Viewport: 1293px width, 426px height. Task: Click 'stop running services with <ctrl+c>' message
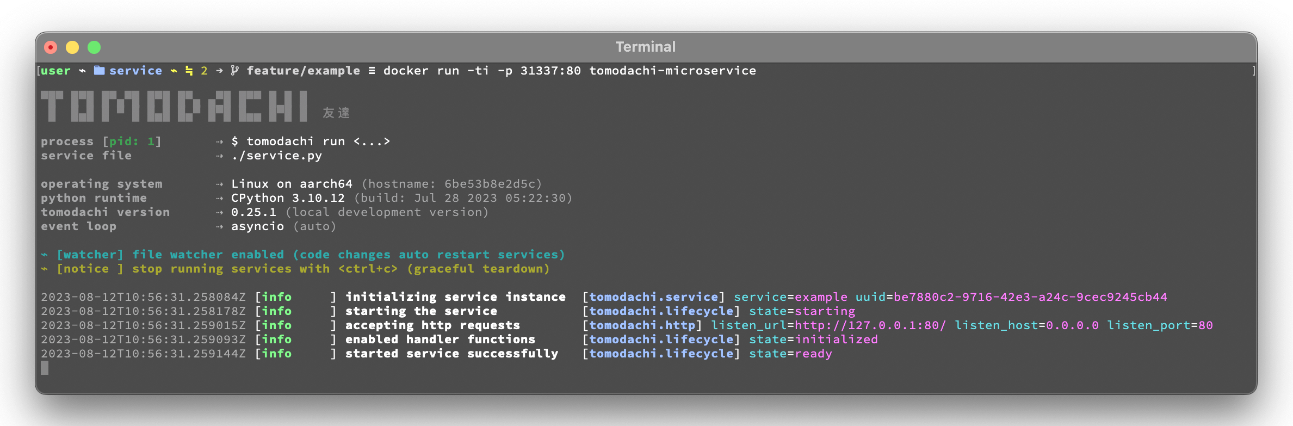tap(265, 269)
